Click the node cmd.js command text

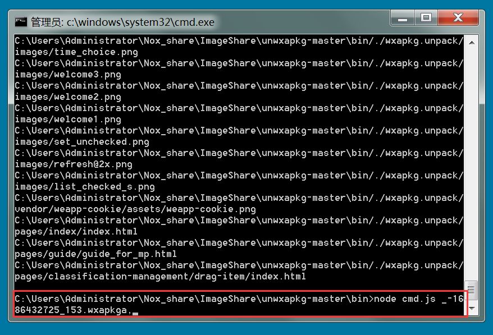coord(405,299)
